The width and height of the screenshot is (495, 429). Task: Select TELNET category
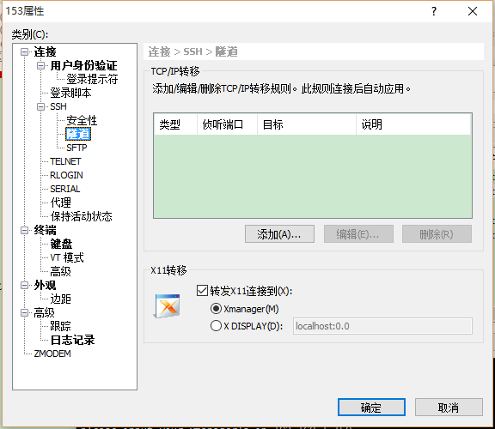coord(65,161)
